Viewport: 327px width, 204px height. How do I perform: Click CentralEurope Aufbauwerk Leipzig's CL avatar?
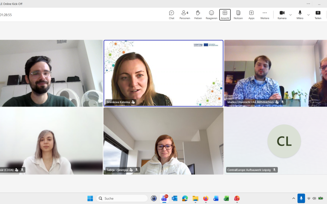point(284,141)
